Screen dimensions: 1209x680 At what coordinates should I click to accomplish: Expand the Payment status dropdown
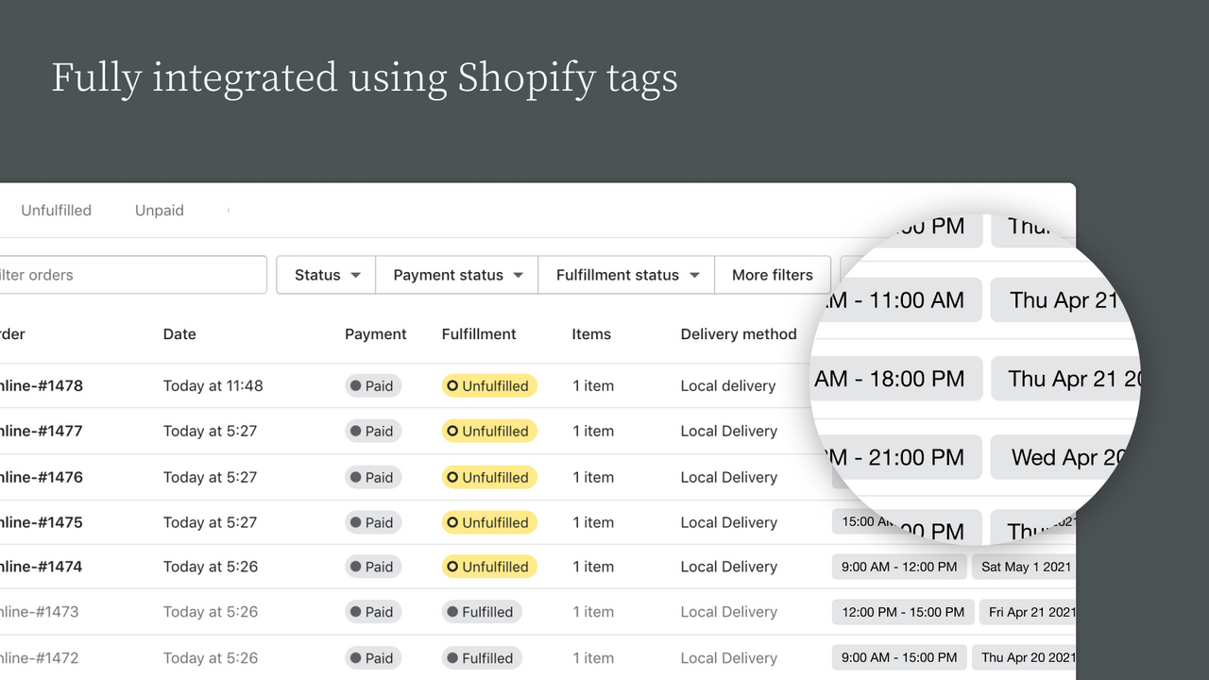(457, 275)
